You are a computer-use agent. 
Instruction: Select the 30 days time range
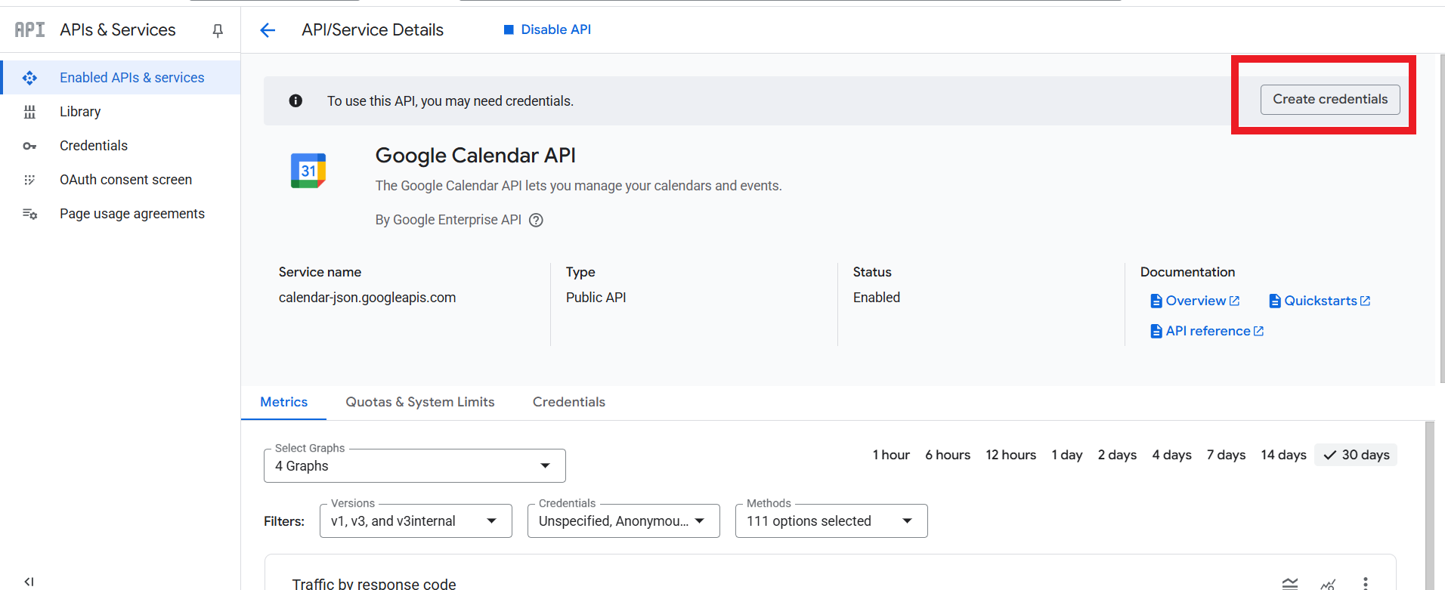pos(1357,455)
